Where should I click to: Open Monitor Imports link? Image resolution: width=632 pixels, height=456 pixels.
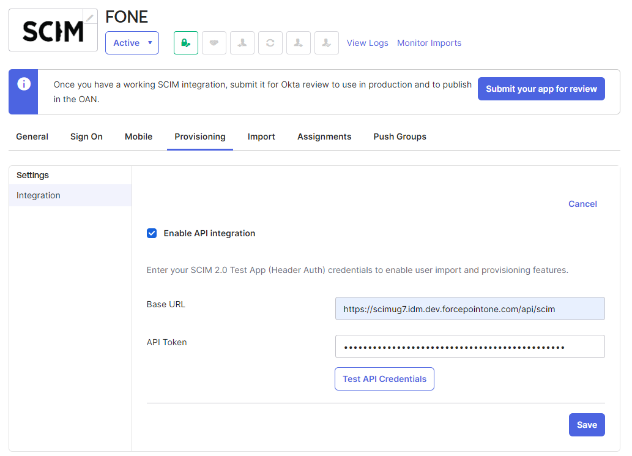tap(429, 43)
